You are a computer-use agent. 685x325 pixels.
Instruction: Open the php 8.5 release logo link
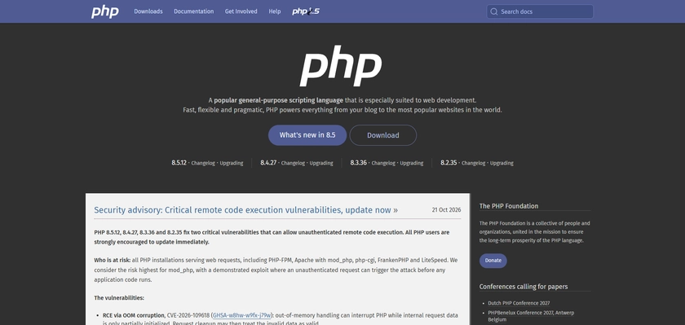click(306, 11)
